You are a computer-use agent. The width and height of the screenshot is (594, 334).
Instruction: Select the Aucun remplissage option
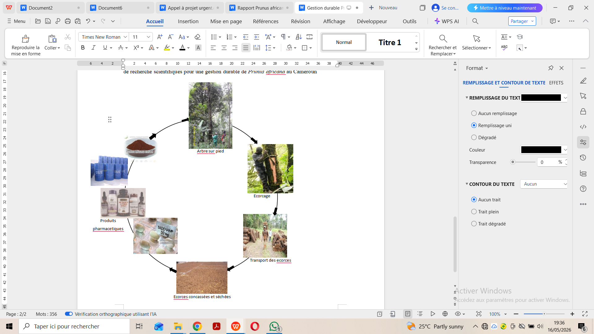tap(494, 113)
